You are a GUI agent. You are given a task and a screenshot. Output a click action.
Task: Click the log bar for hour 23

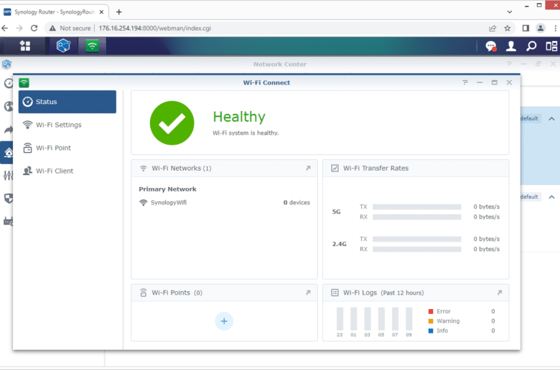tap(340, 318)
